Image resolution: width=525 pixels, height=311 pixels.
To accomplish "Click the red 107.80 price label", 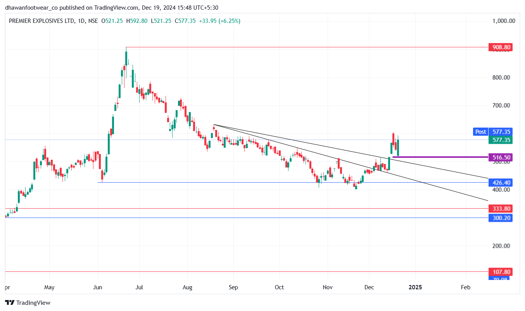I will (x=500, y=272).
